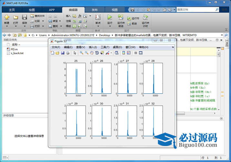Select the pan hand tool in figure toolbar
This screenshot has width=231, height=162.
(92, 53)
